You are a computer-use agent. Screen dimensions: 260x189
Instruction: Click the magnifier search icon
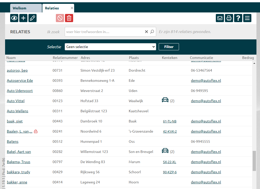tap(152, 32)
